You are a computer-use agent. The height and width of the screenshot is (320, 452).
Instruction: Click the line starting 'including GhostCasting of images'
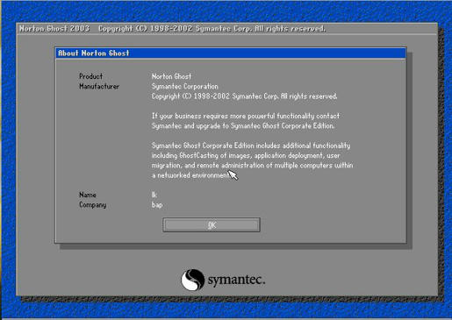tap(246, 156)
